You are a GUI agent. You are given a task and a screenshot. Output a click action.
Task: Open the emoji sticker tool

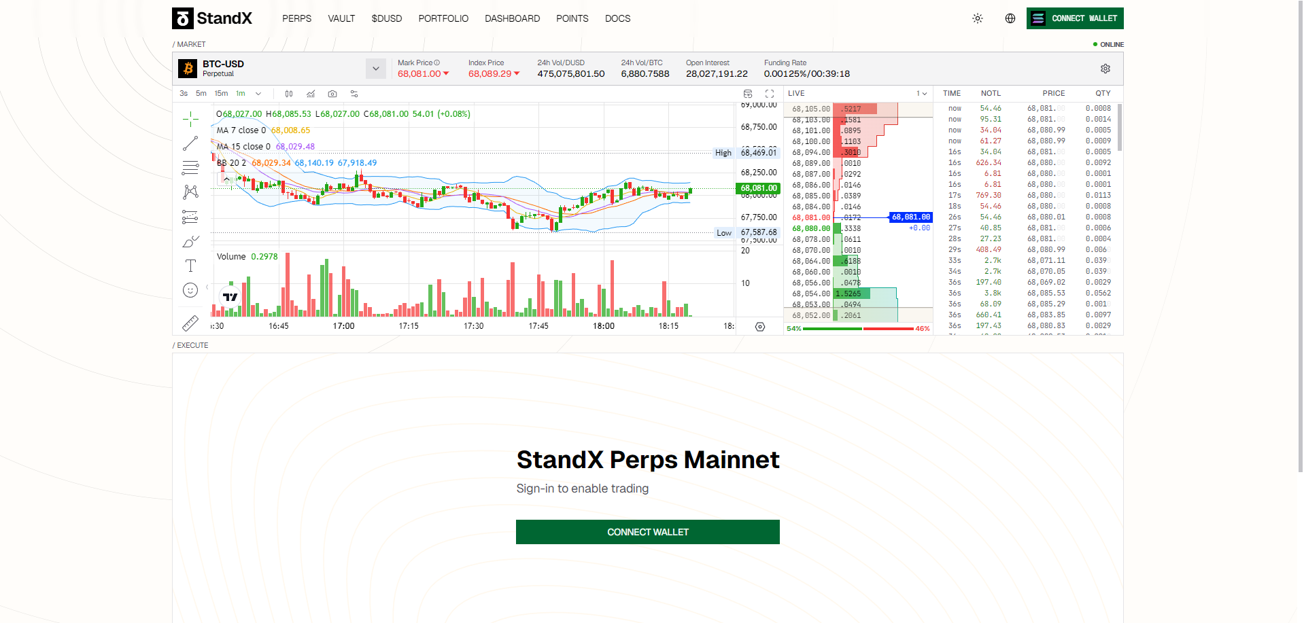point(190,290)
